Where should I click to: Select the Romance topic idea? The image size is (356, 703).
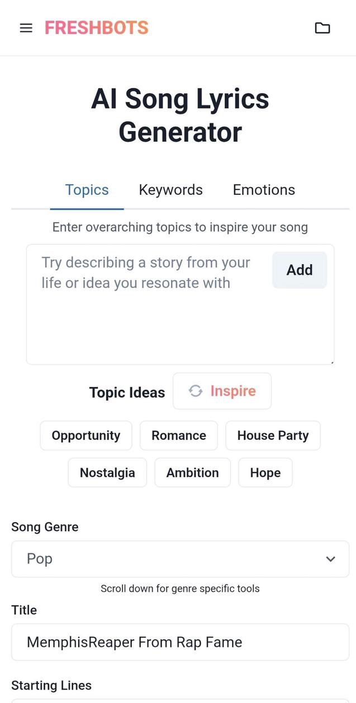tap(179, 435)
